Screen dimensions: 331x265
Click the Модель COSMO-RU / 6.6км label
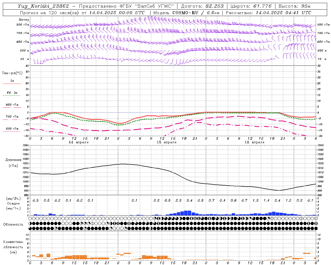coord(186,13)
